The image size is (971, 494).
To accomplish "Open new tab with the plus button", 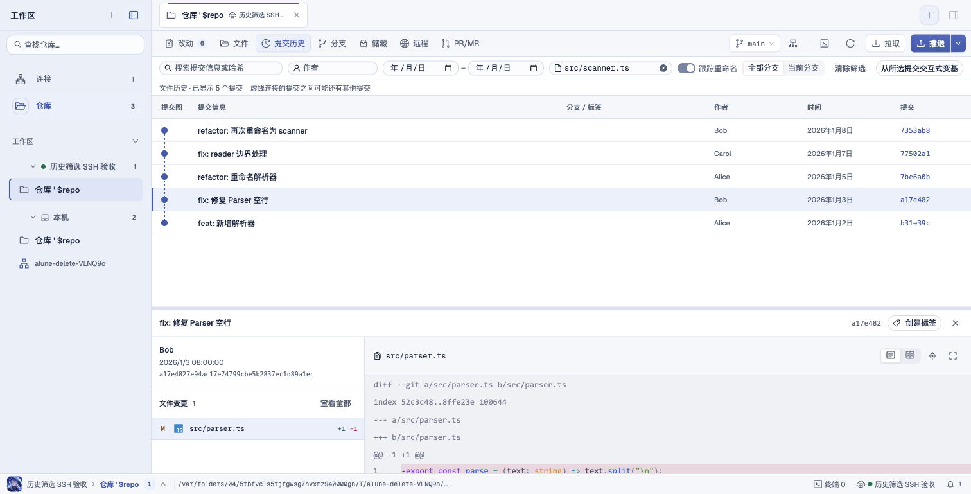I will pyautogui.click(x=929, y=15).
